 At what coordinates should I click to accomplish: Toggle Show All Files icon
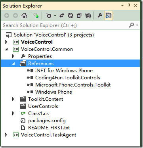click(88, 16)
